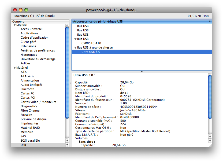Click Nom BSD value disk1
This screenshot has height=162, width=223.
124,93
